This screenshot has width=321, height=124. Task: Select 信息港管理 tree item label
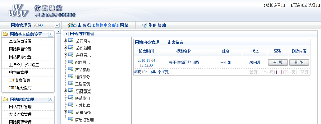pos(84,120)
